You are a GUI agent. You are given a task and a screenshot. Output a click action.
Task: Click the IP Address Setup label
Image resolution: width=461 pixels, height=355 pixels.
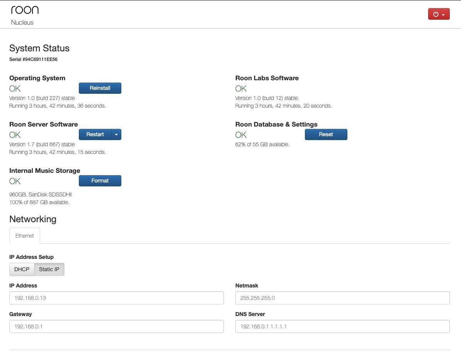[31, 257]
